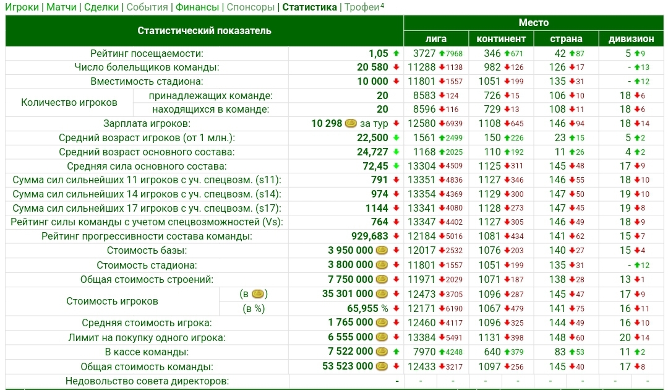Click the 'дивизион' column header
668x390 pixels.
pyautogui.click(x=631, y=39)
